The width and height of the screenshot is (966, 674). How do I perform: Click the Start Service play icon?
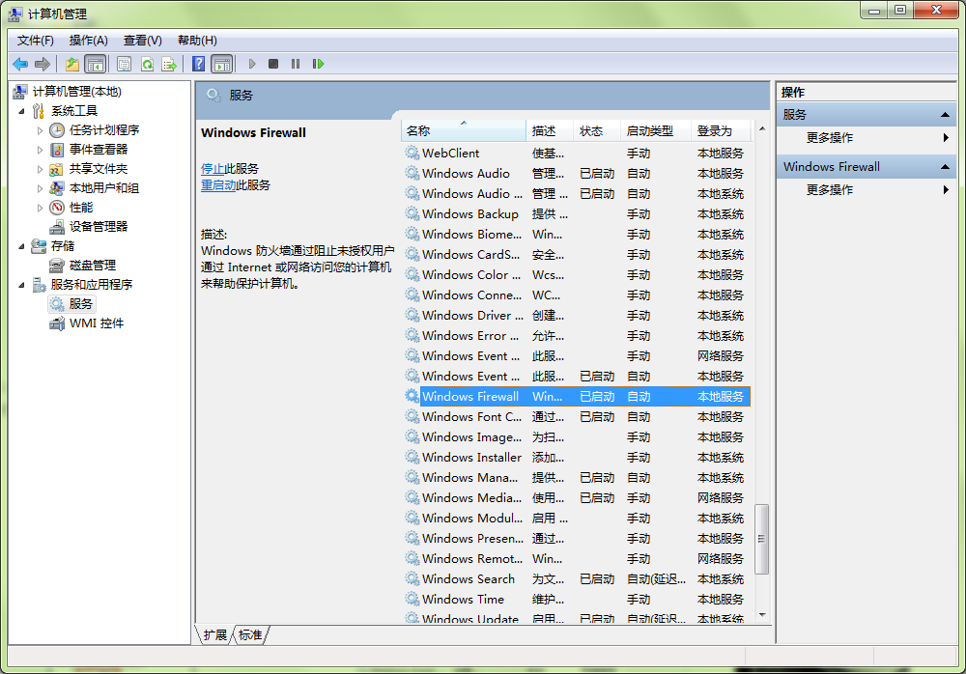click(x=252, y=64)
